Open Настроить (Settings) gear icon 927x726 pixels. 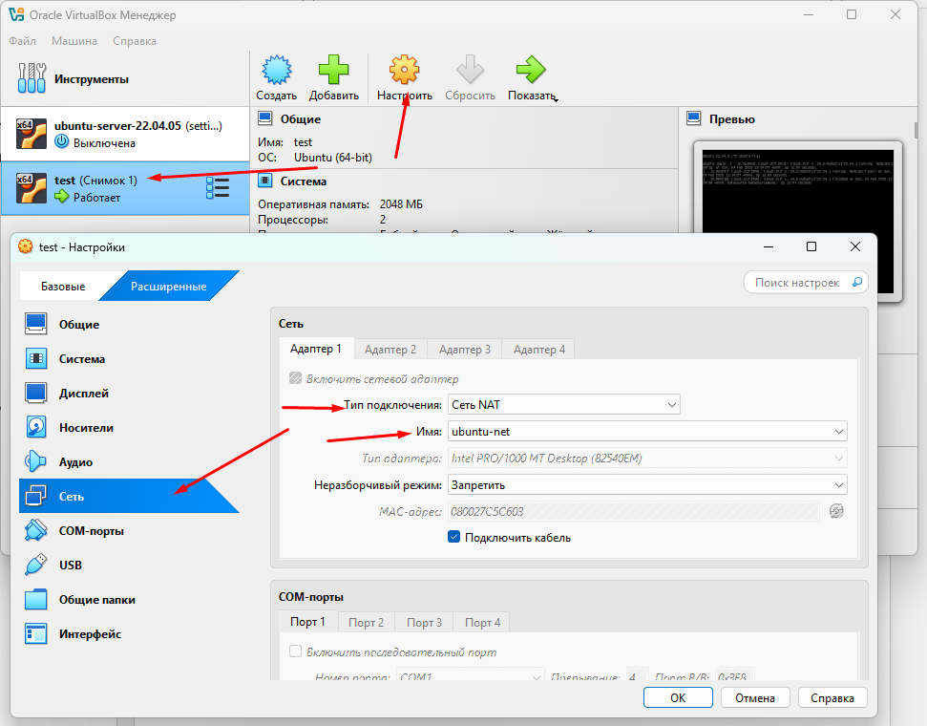tap(405, 69)
